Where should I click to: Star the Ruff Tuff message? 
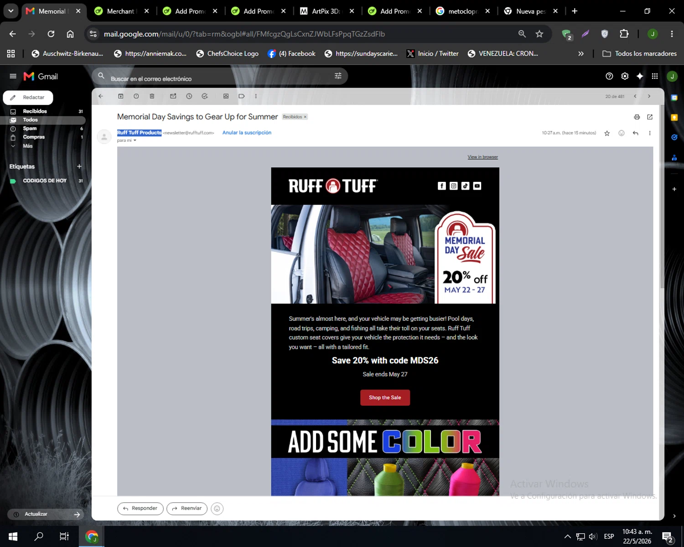pyautogui.click(x=607, y=133)
